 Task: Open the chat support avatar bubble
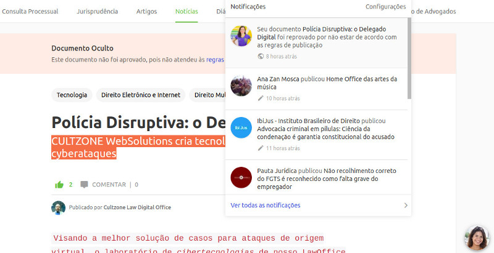[476, 238]
